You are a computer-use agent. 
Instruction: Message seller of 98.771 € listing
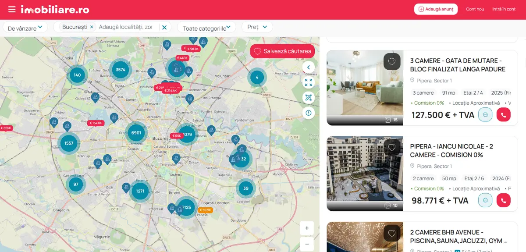tap(485, 200)
